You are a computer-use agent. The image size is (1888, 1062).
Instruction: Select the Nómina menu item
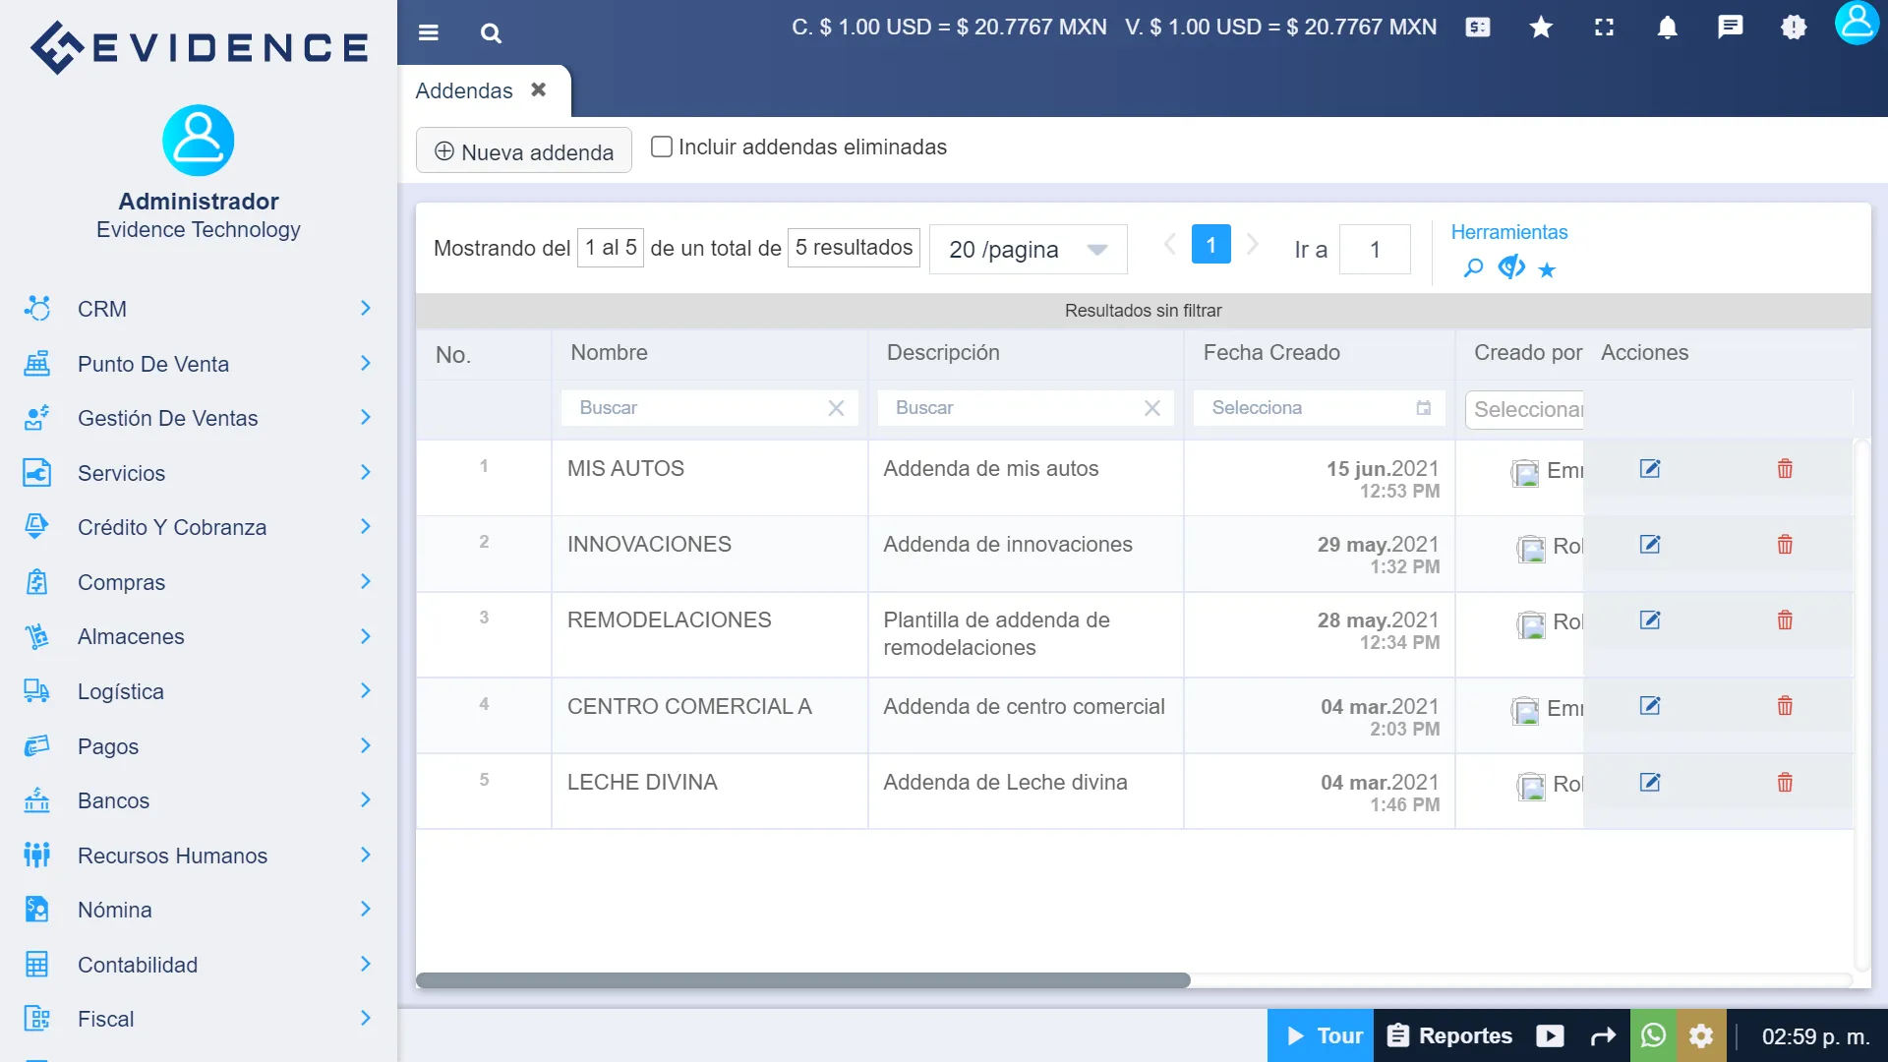pyautogui.click(x=115, y=910)
